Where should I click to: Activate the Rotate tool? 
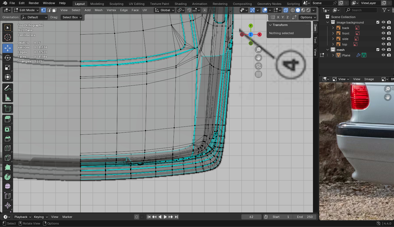pos(8,58)
